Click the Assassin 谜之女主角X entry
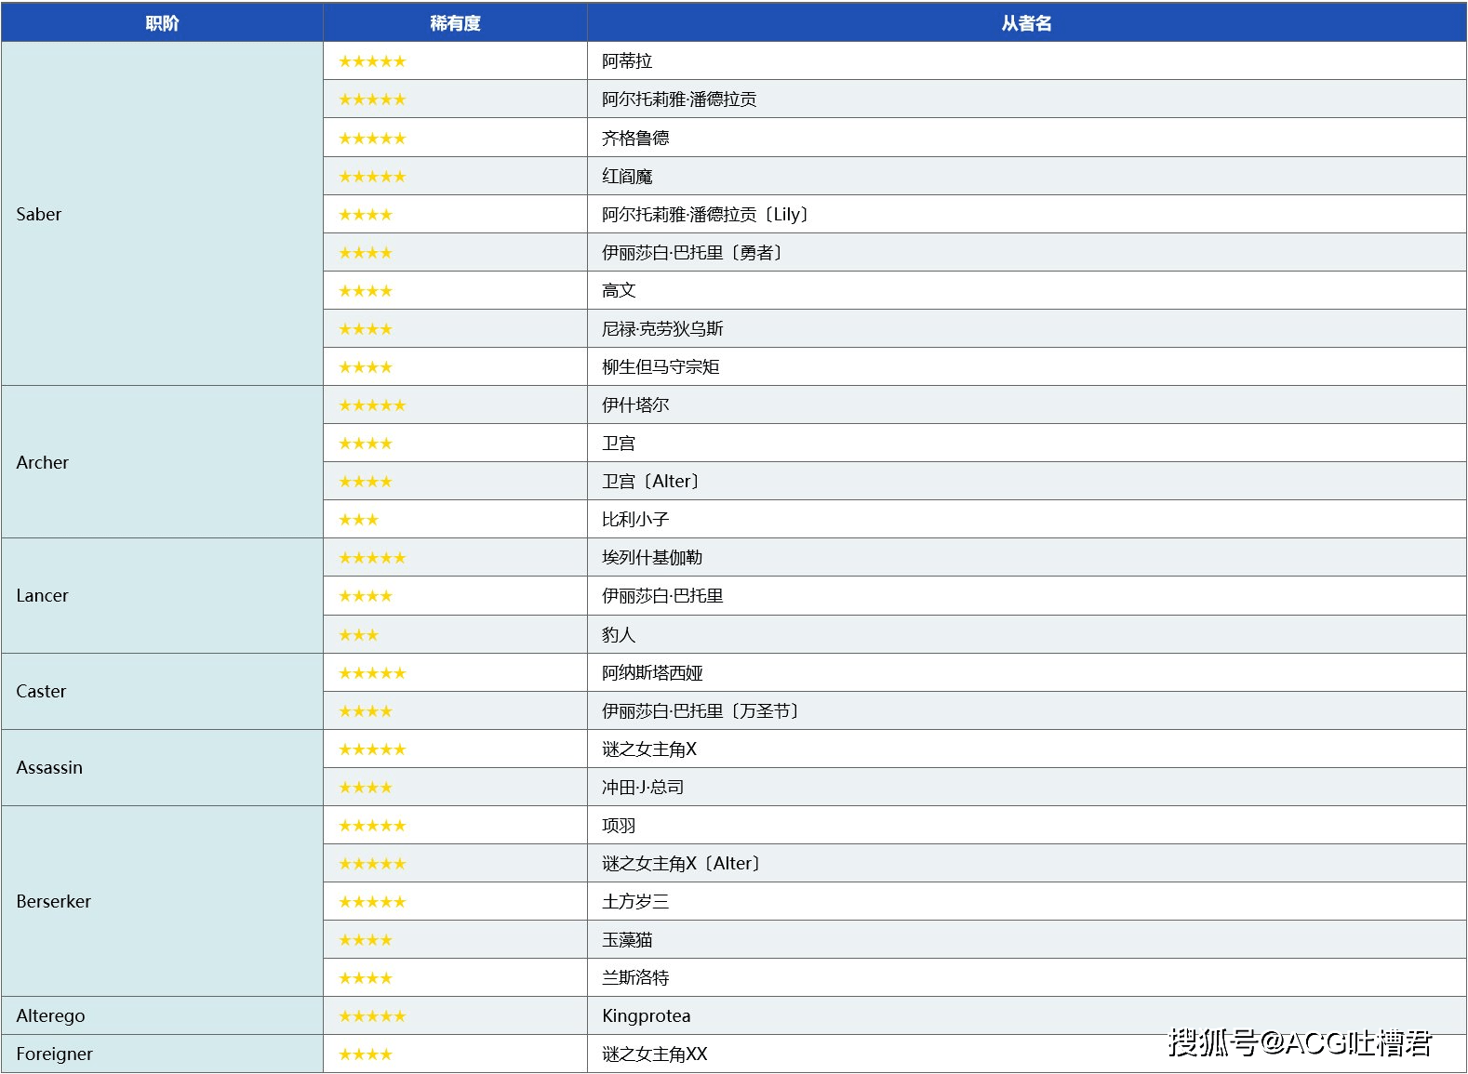 point(649,749)
